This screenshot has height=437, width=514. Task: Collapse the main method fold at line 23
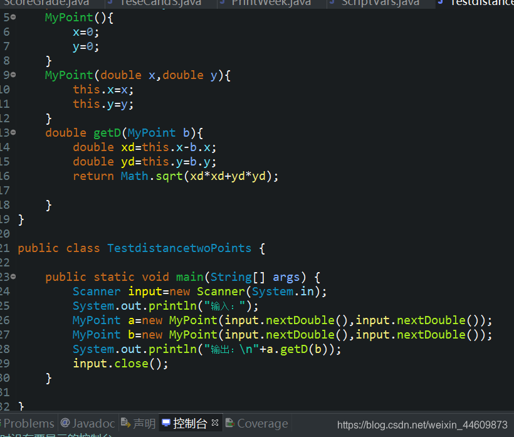pyautogui.click(x=13, y=276)
